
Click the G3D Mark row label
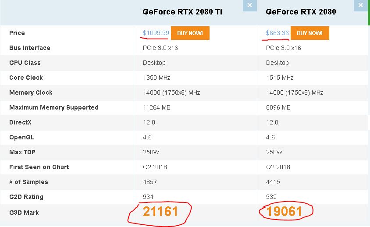tap(24, 213)
